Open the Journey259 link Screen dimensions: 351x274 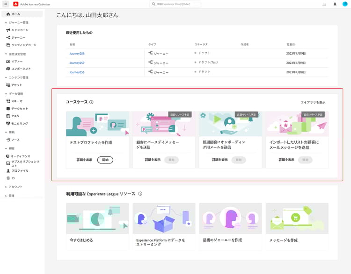tap(77, 63)
